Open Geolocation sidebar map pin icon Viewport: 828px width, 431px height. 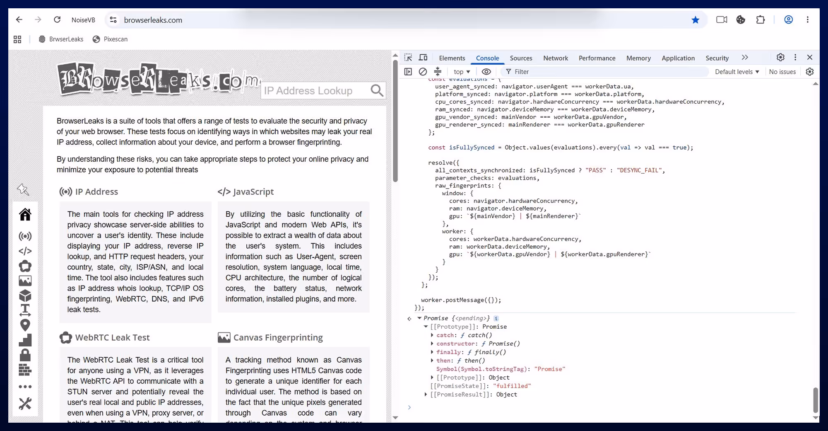click(x=25, y=325)
